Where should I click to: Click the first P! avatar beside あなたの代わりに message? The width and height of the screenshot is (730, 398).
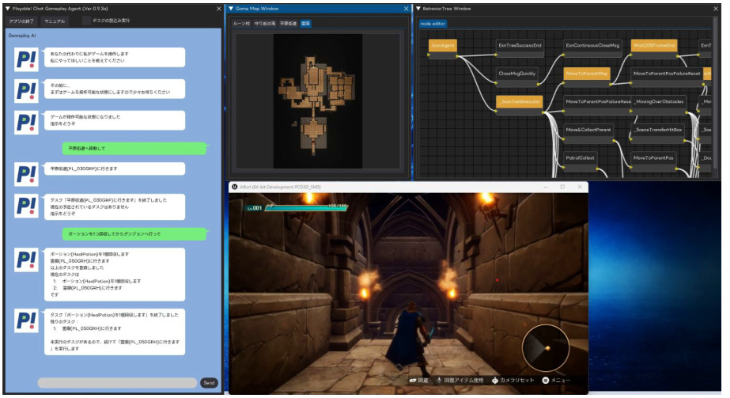click(26, 59)
